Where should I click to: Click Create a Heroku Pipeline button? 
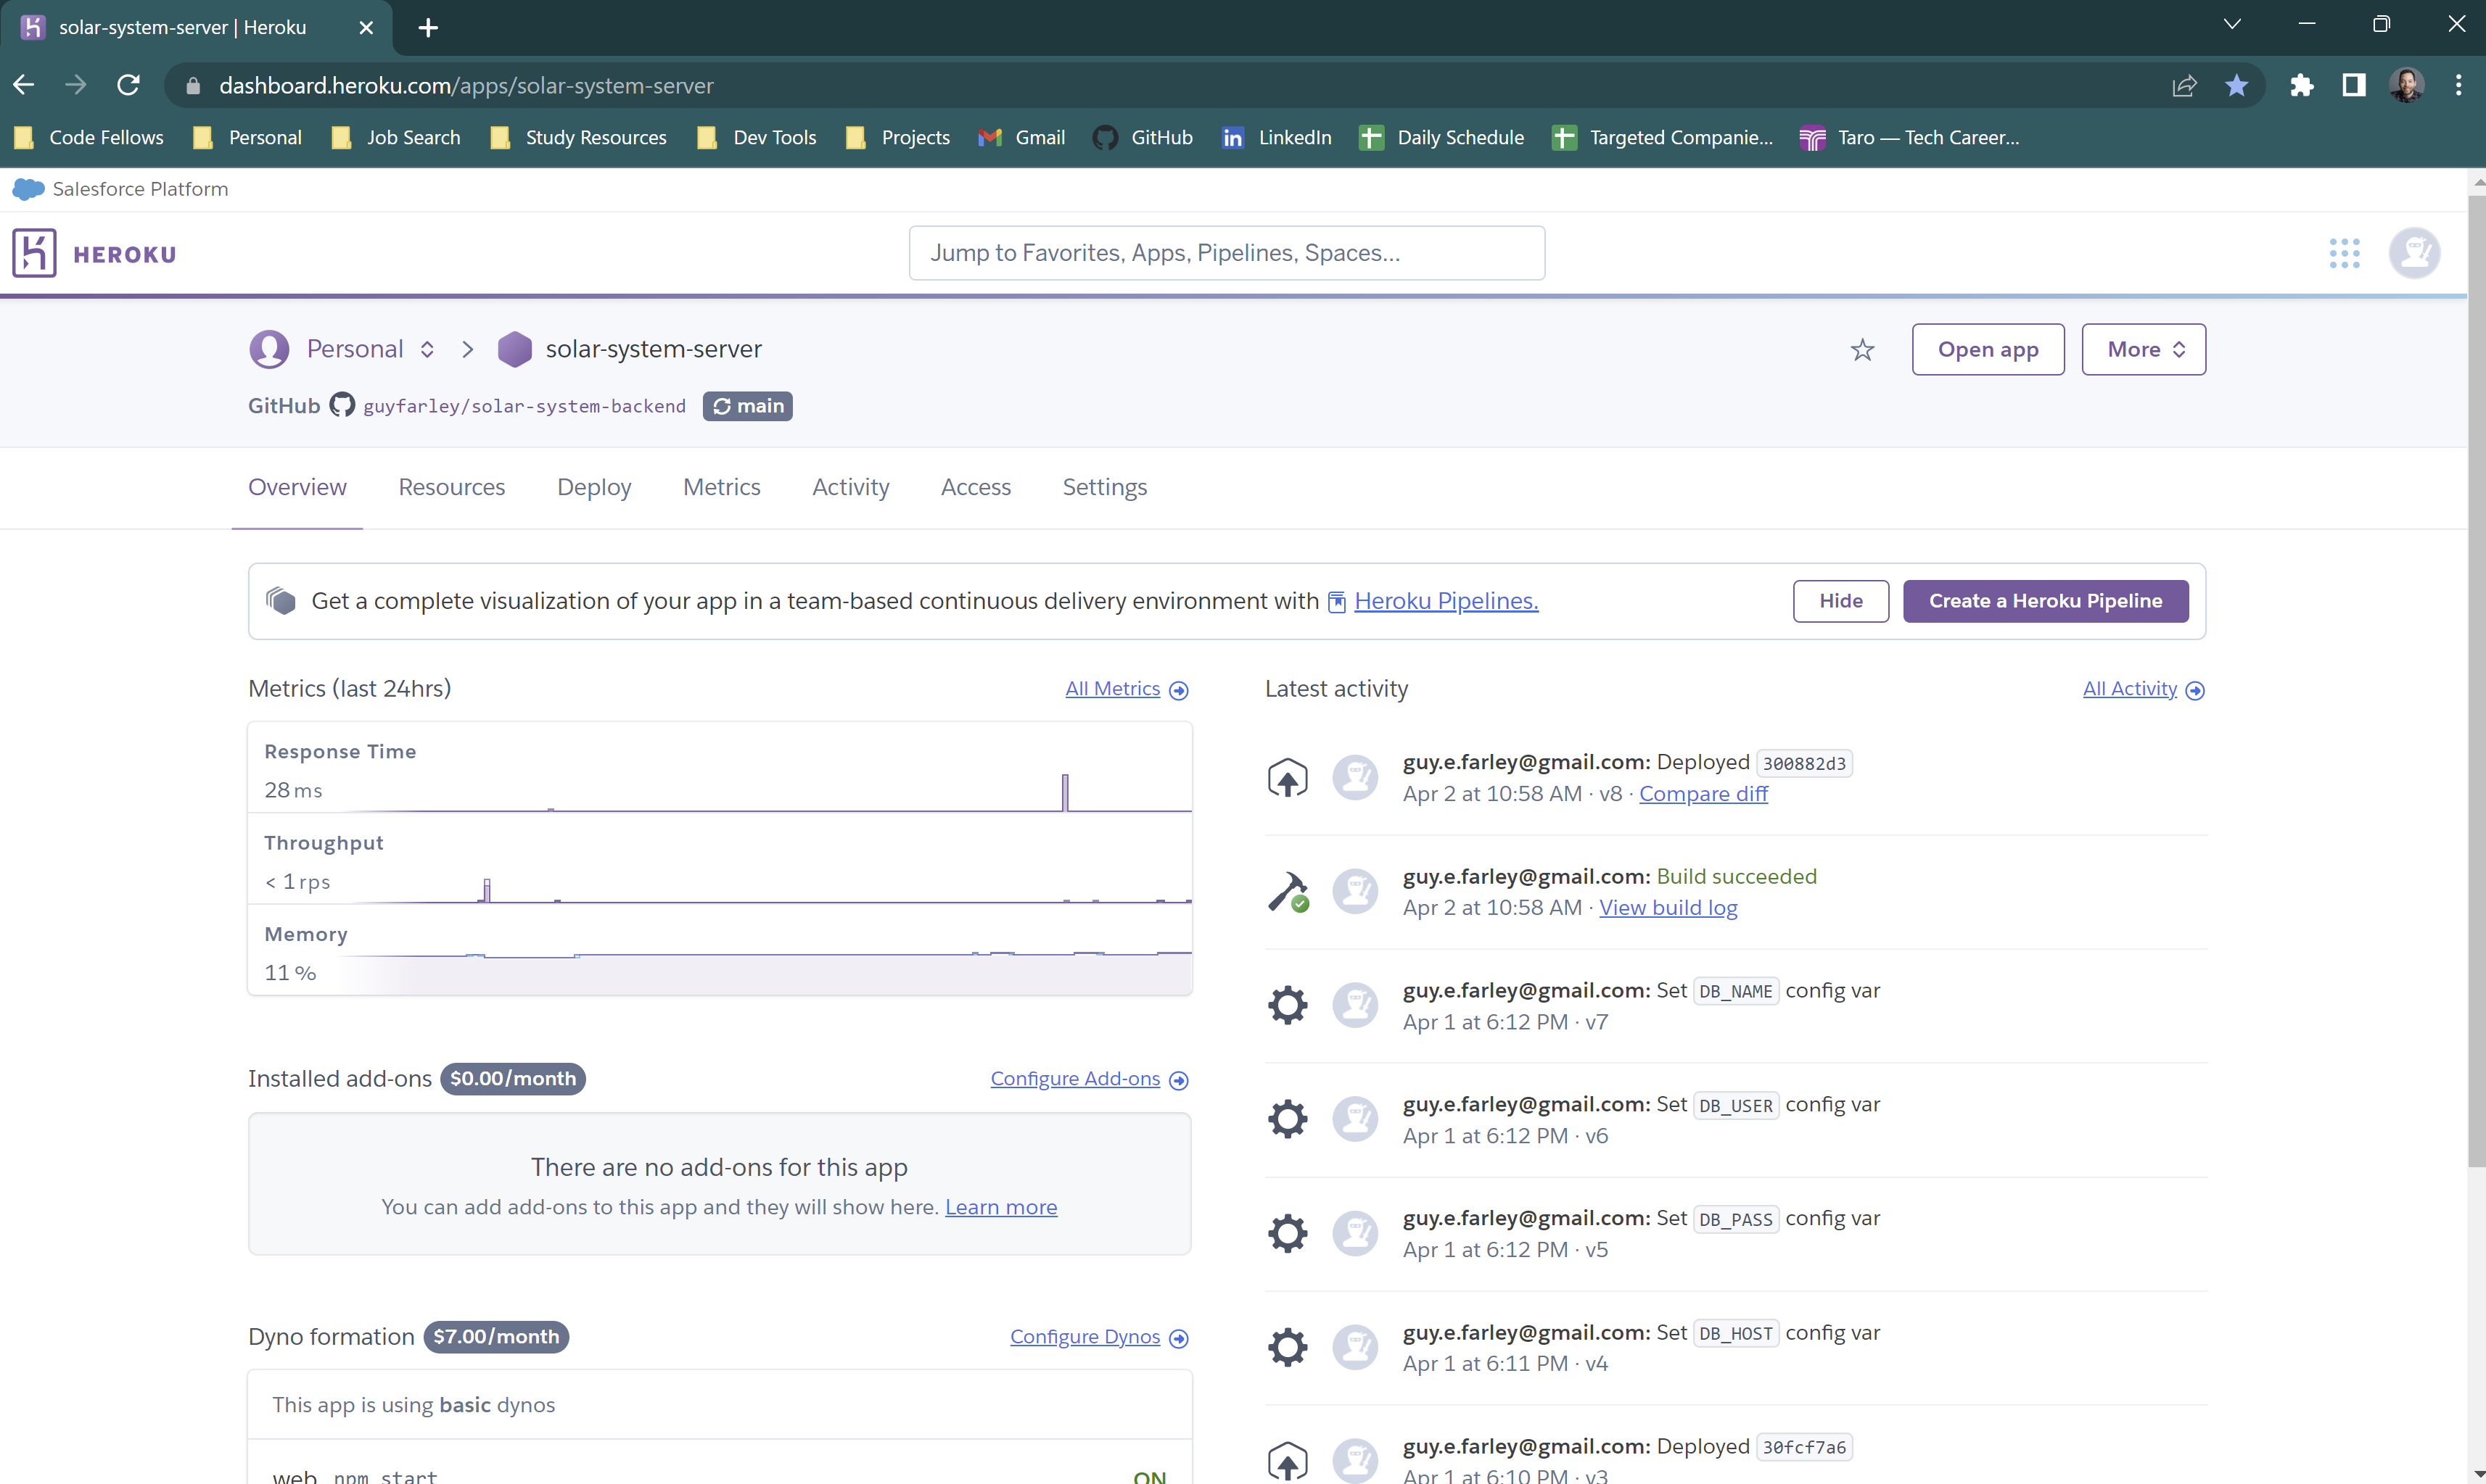tap(2045, 601)
